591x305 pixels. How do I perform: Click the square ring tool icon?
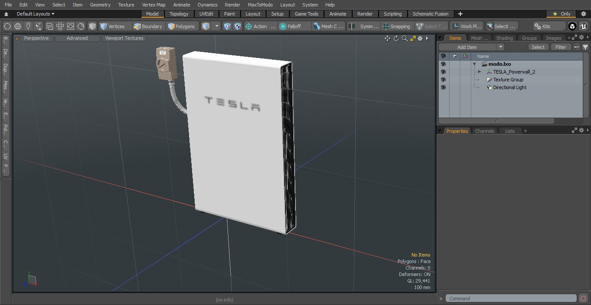pyautogui.click(x=71, y=26)
